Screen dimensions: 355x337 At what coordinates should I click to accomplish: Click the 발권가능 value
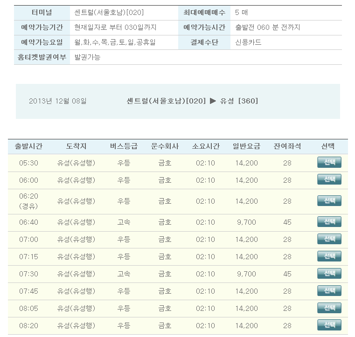(x=87, y=57)
